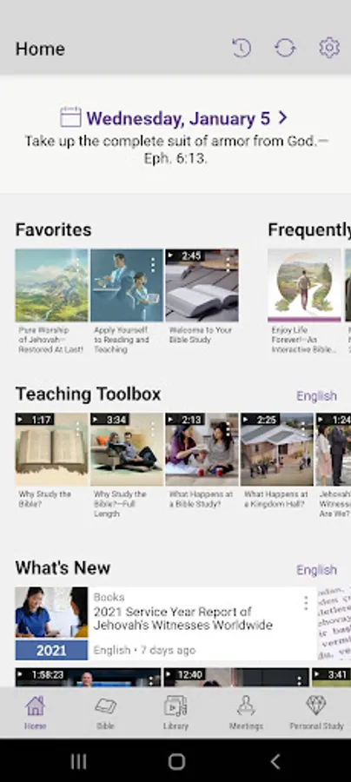Viewport: 351px width, 782px height.
Task: Change Teaching Toolbox language English
Action: [x=316, y=396]
